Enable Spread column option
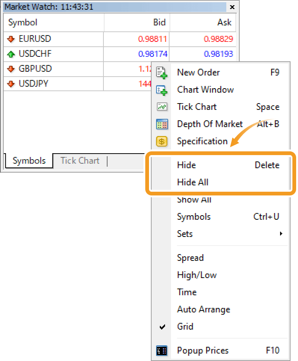298x361 pixels. tap(220, 257)
